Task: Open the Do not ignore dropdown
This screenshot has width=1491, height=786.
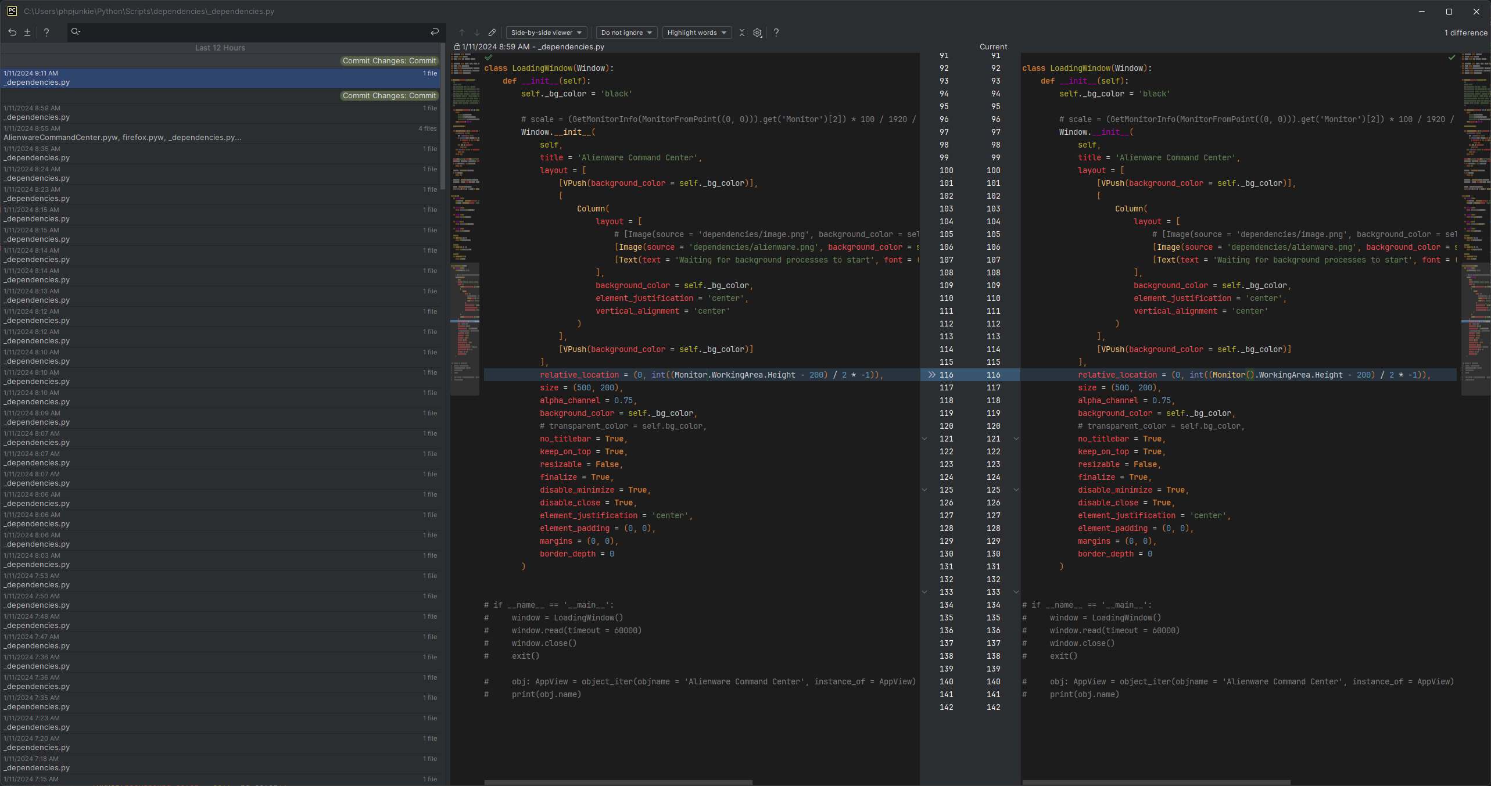Action: click(x=626, y=33)
